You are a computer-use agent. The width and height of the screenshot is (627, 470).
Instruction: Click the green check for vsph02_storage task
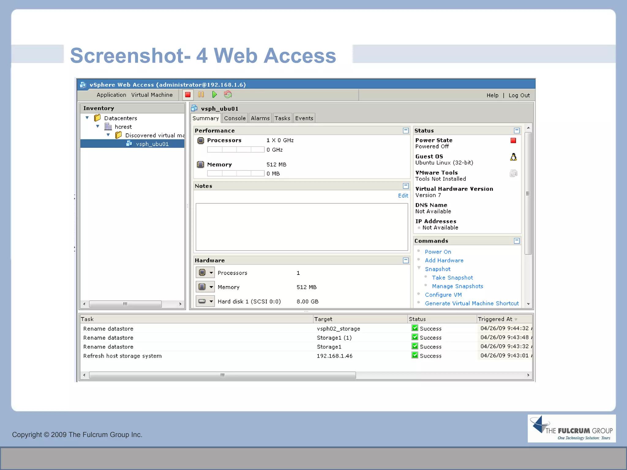415,328
